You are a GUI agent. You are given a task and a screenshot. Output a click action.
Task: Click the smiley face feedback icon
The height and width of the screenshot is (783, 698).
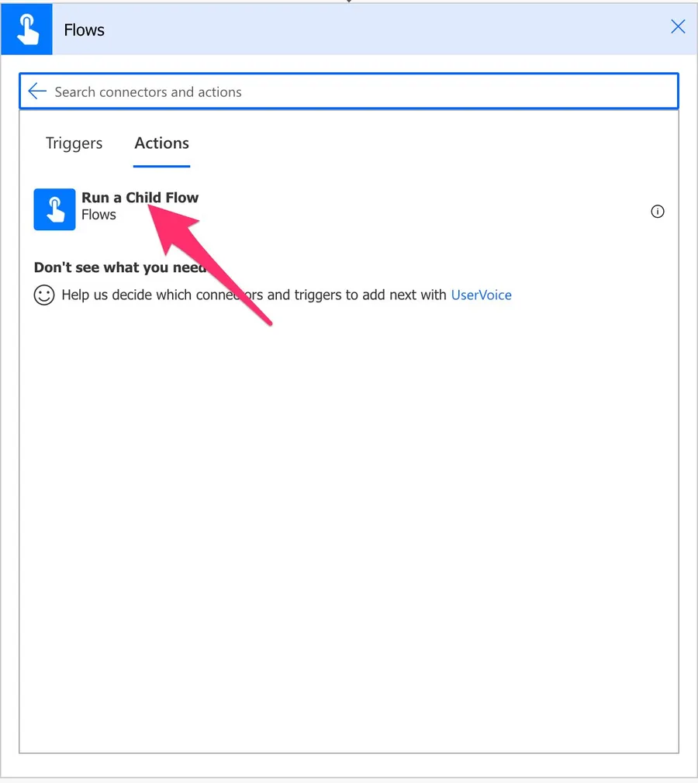44,295
